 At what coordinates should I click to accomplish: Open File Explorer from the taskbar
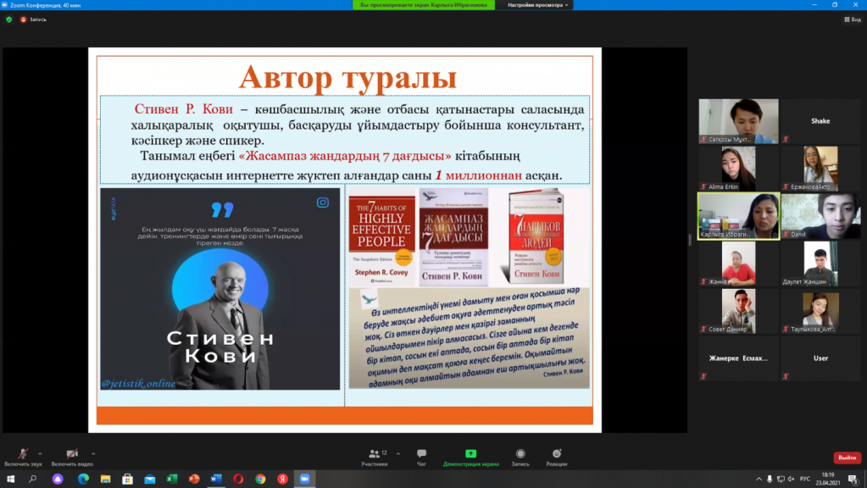[x=106, y=480]
